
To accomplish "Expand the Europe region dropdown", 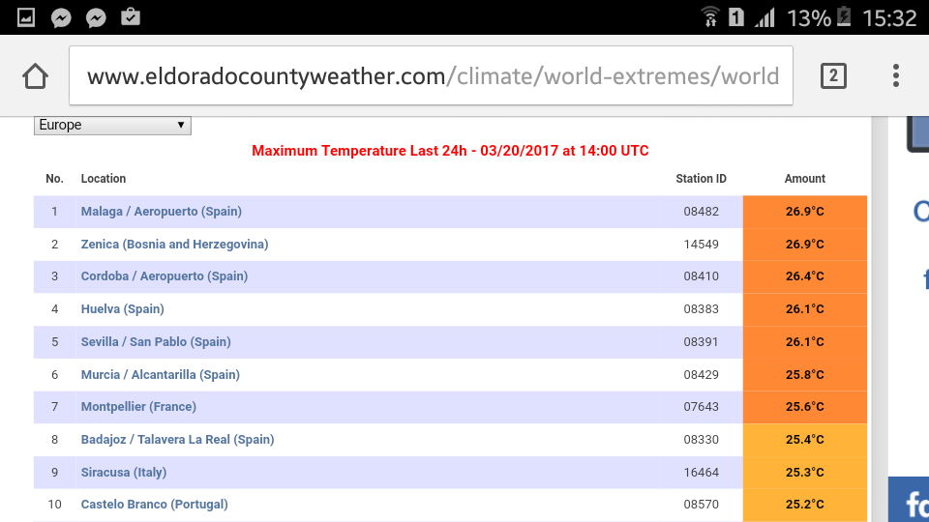I will [112, 125].
